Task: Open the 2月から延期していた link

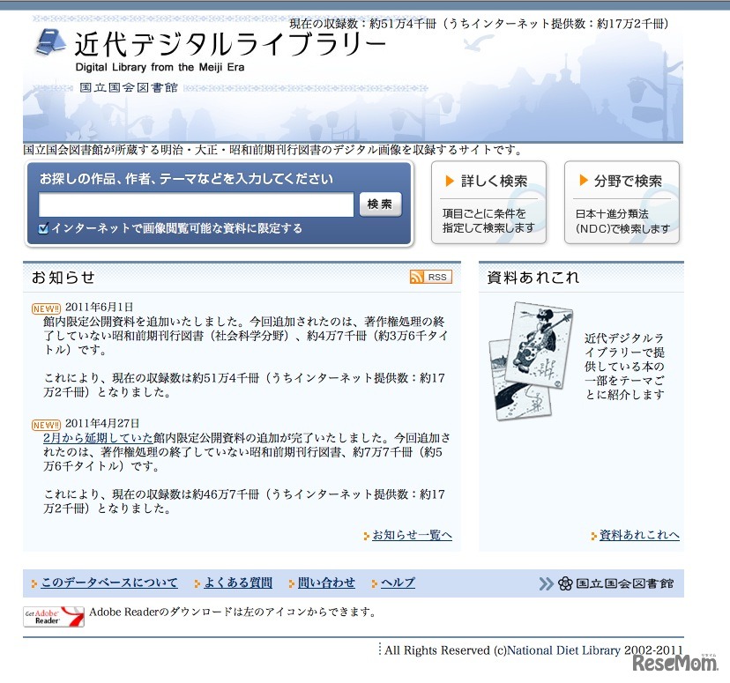Action: pyautogui.click(x=98, y=438)
